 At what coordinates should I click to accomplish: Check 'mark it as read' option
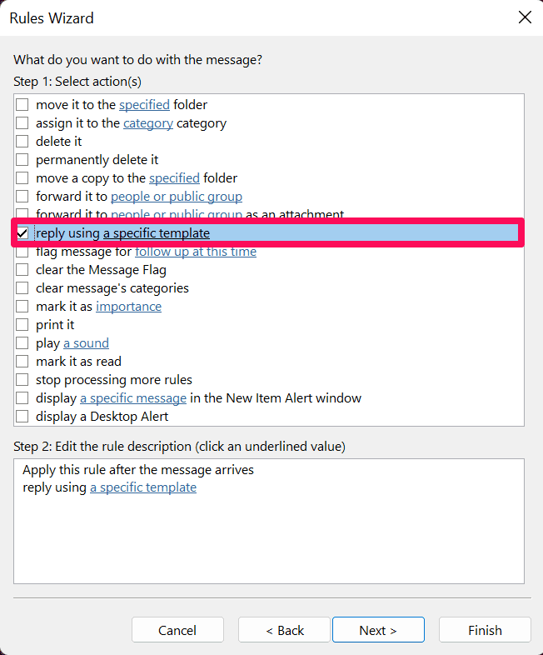[x=22, y=362]
